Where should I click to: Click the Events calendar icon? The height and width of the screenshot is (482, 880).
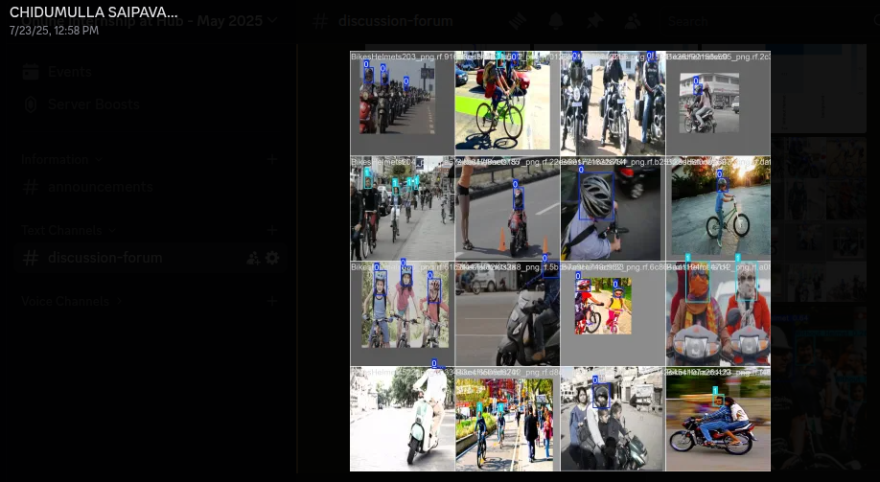tap(31, 72)
